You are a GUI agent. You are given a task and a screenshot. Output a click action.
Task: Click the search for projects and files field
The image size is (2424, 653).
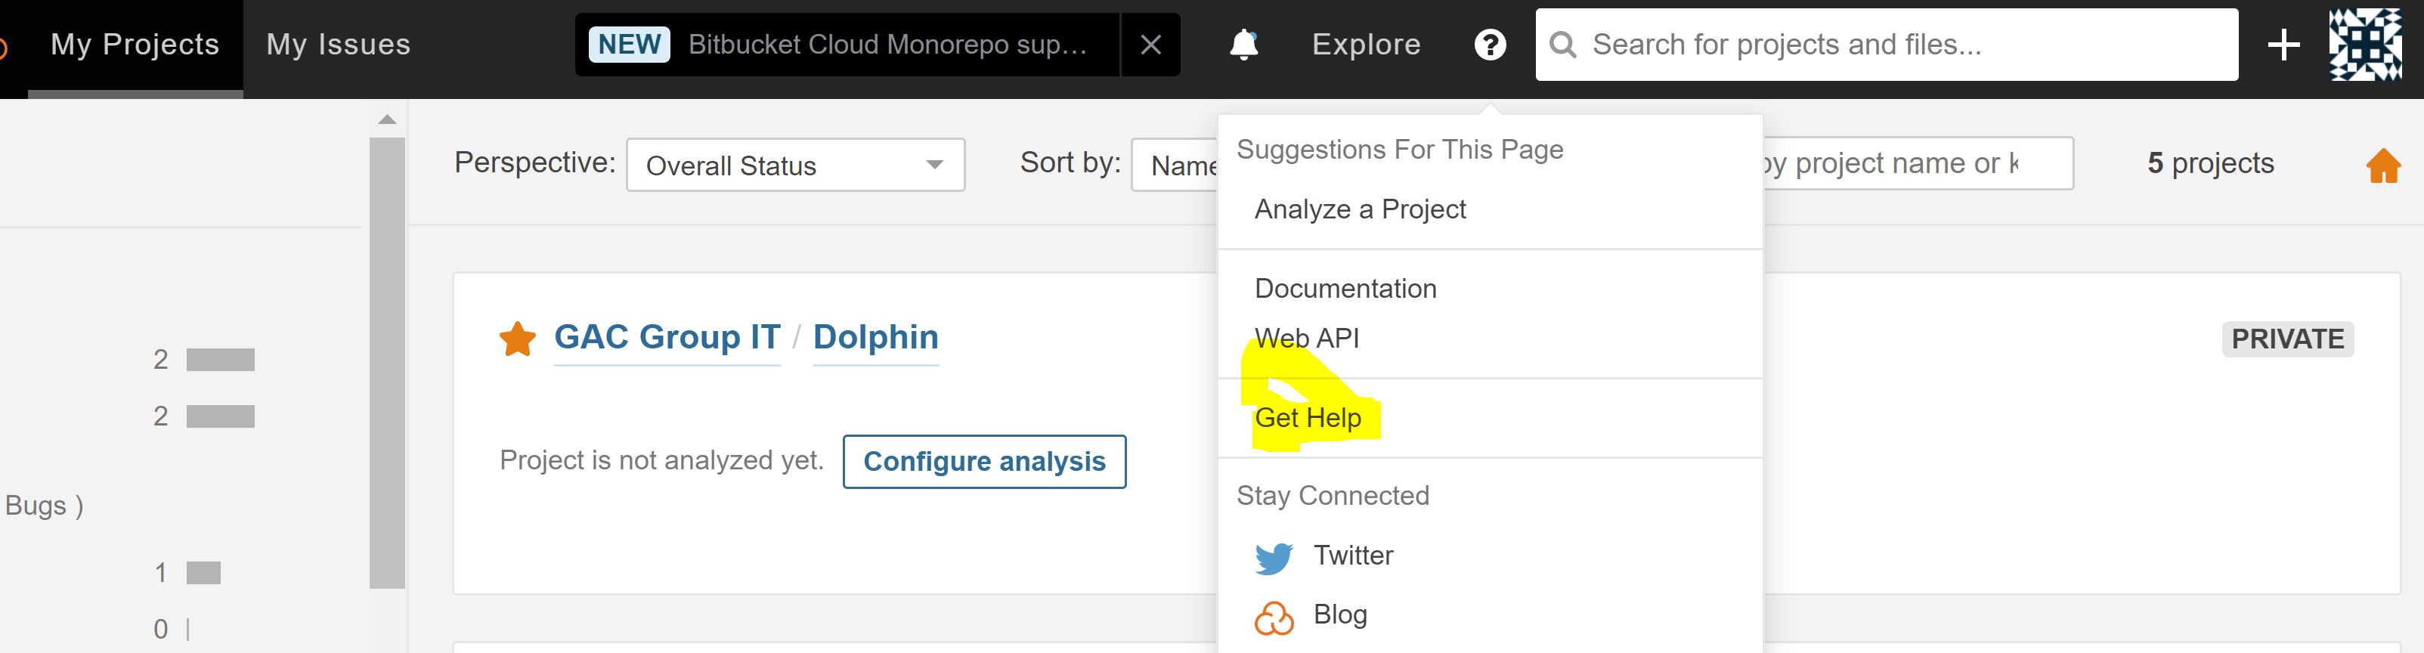pyautogui.click(x=1887, y=45)
